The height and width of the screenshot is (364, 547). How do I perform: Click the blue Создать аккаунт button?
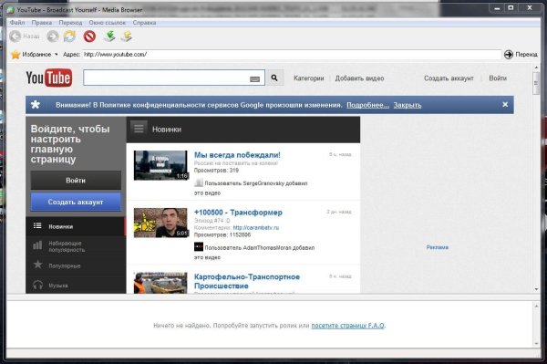(x=76, y=202)
